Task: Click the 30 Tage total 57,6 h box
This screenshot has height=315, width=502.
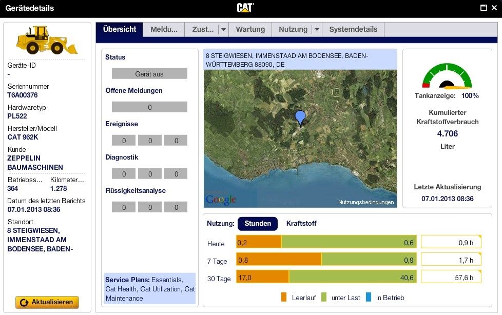Action: pos(451,277)
